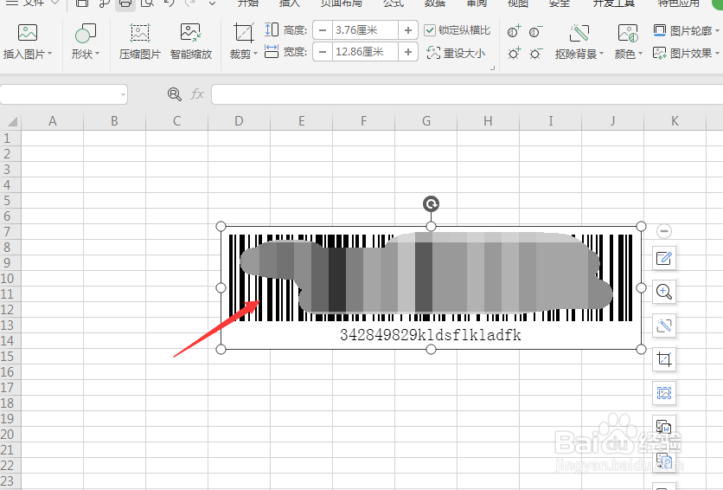Image resolution: width=723 pixels, height=490 pixels.
Task: Expand the Shapes (形状) dropdown arrow
Action: tap(97, 54)
